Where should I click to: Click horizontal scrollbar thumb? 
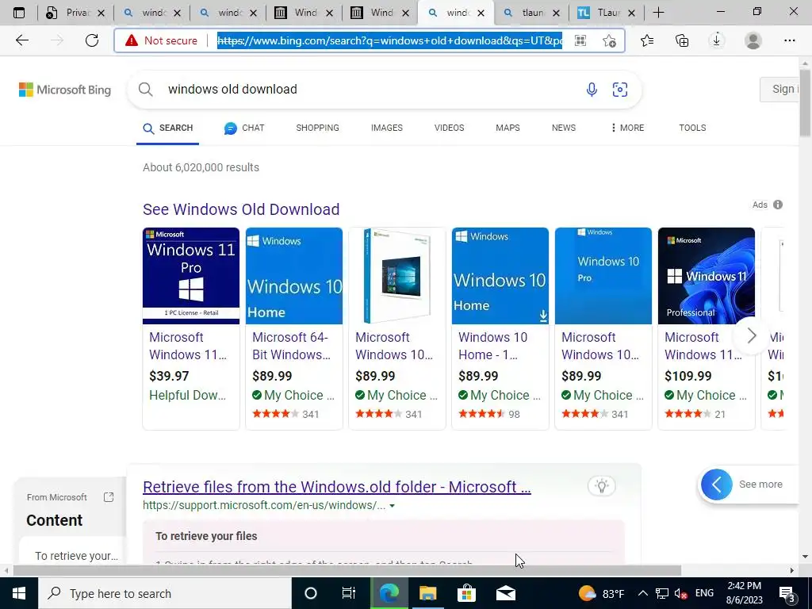point(347,570)
